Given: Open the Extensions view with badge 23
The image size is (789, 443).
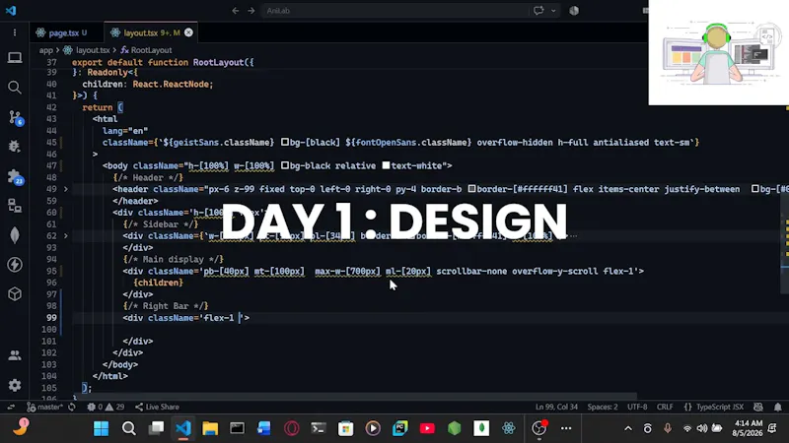Looking at the screenshot, I should click(x=15, y=176).
